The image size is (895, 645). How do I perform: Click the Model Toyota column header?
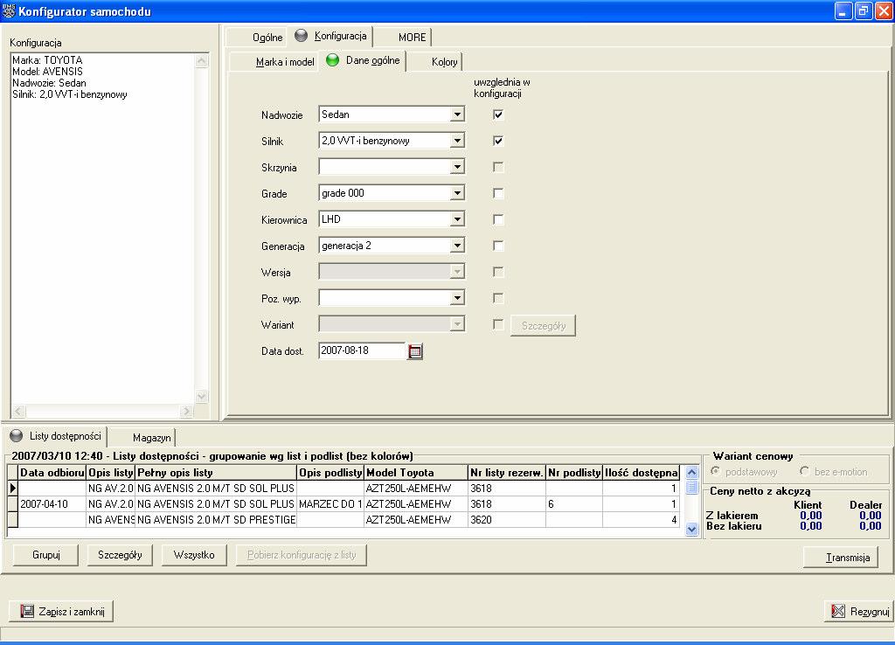click(x=416, y=473)
